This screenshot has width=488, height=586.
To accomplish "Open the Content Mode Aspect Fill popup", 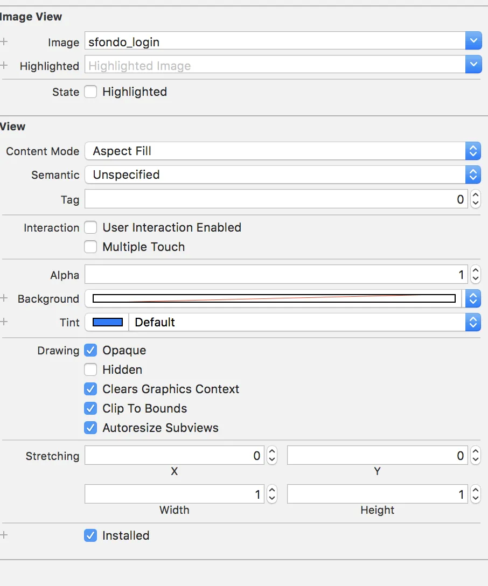I will [282, 151].
